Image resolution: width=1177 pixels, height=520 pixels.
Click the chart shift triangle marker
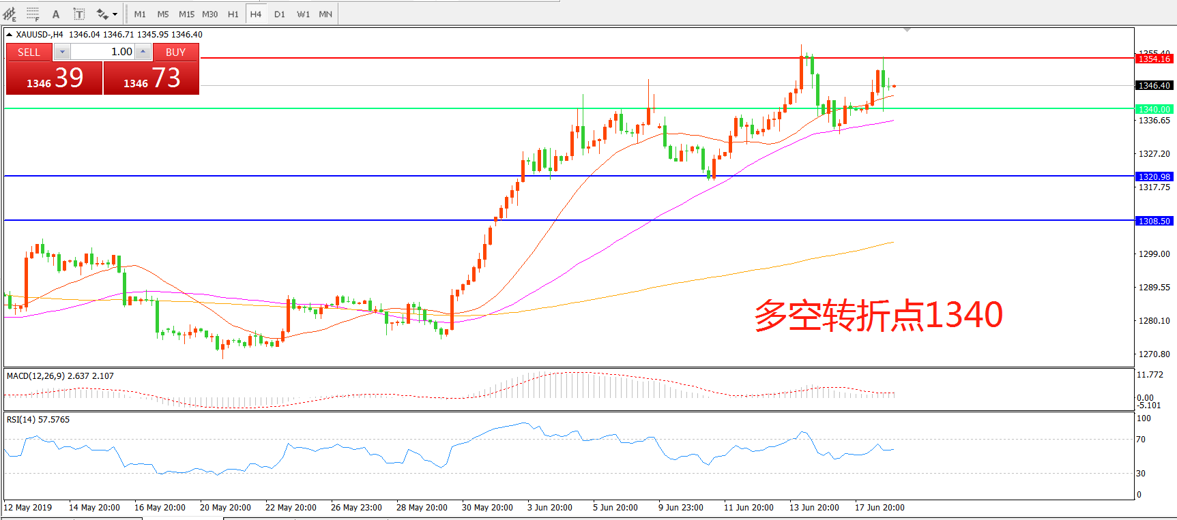pyautogui.click(x=907, y=30)
